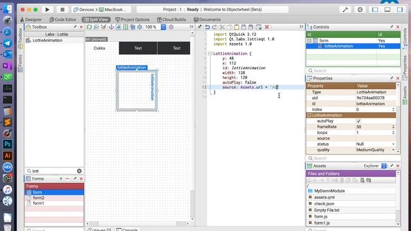Toggle the bottom pane visibility icon
The image size is (411, 231).
coord(387,10)
